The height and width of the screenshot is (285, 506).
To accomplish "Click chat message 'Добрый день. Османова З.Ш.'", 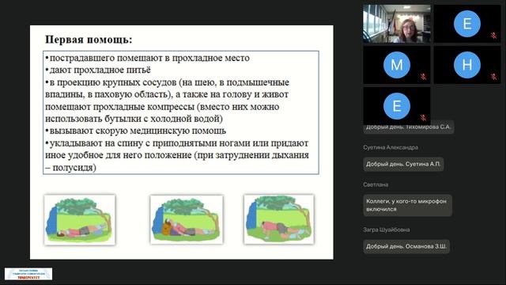I will point(406,246).
